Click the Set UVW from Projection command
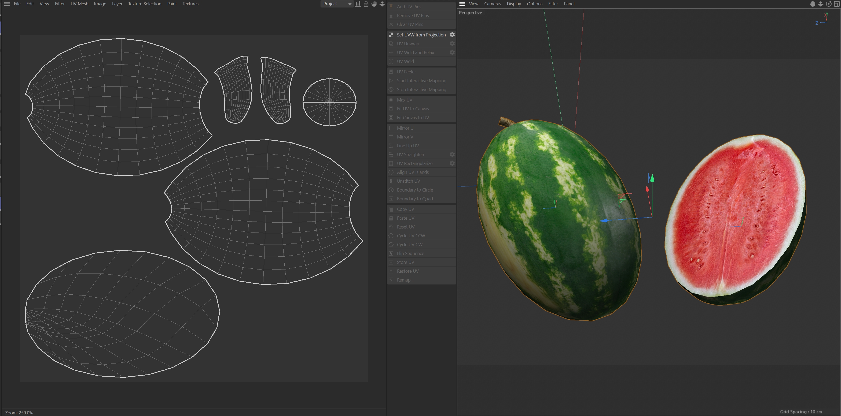 pos(421,35)
